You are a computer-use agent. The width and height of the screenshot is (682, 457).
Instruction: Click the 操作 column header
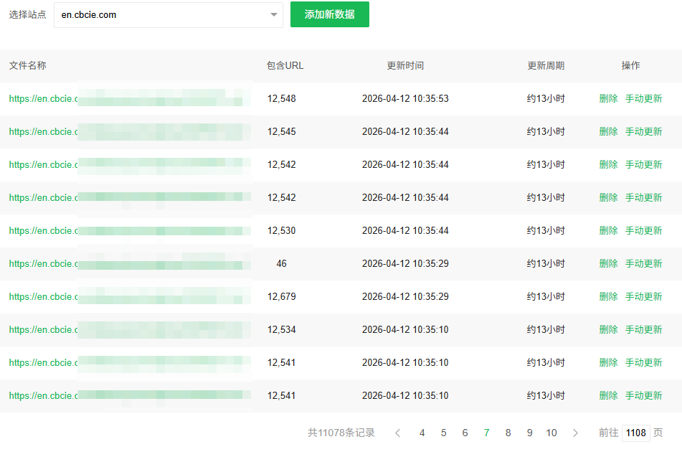pos(630,66)
